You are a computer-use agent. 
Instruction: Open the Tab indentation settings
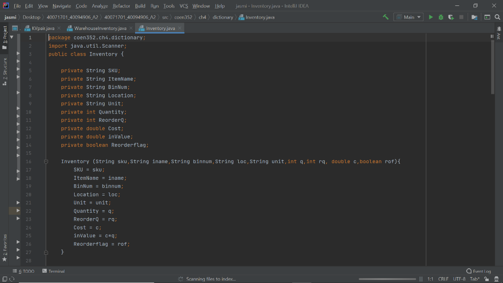pos(475,279)
